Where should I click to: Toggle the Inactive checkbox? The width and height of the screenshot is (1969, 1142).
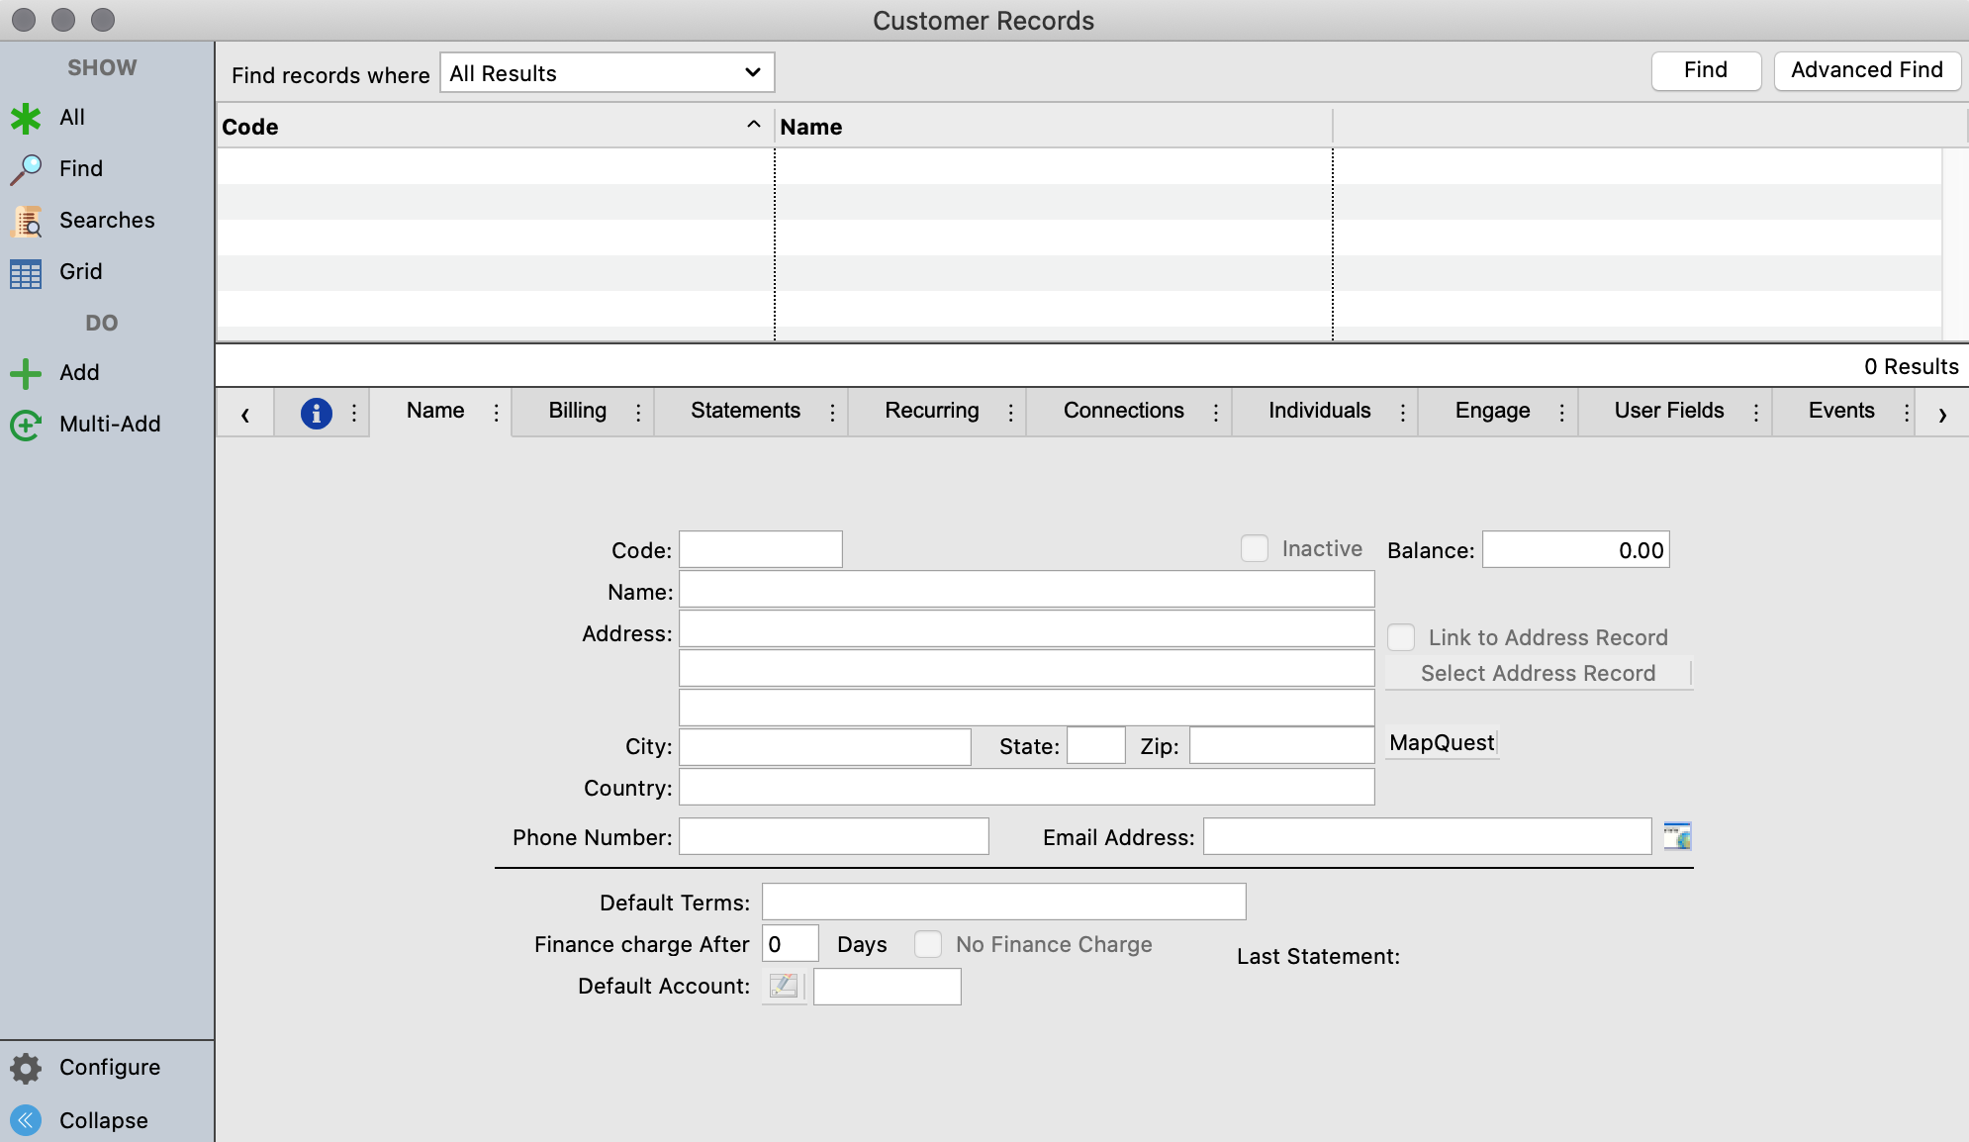click(x=1255, y=549)
